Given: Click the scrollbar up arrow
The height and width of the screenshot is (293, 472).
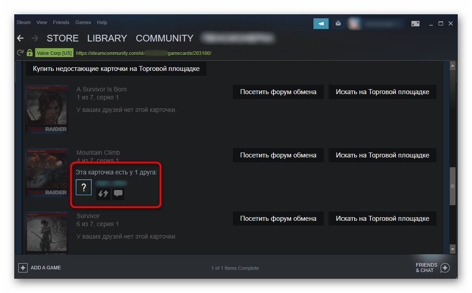Looking at the screenshot, I should pos(452,66).
